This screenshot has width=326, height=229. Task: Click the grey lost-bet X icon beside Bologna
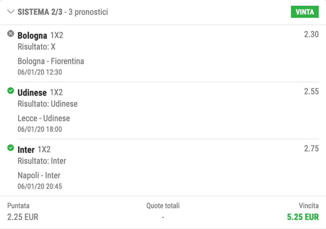11,33
